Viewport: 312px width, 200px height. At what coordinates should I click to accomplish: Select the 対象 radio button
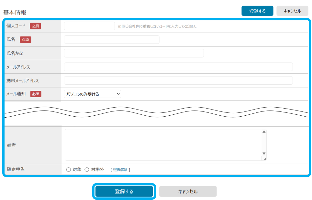(69, 170)
